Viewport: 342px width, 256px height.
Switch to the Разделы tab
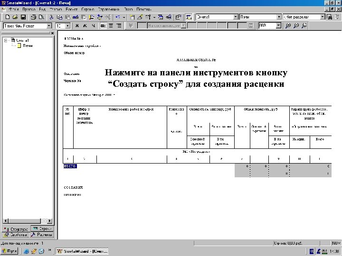click(x=41, y=235)
